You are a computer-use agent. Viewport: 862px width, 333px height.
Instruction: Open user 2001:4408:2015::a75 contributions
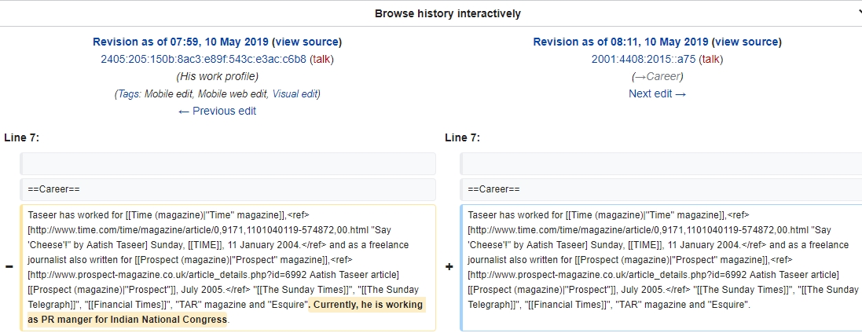click(644, 60)
